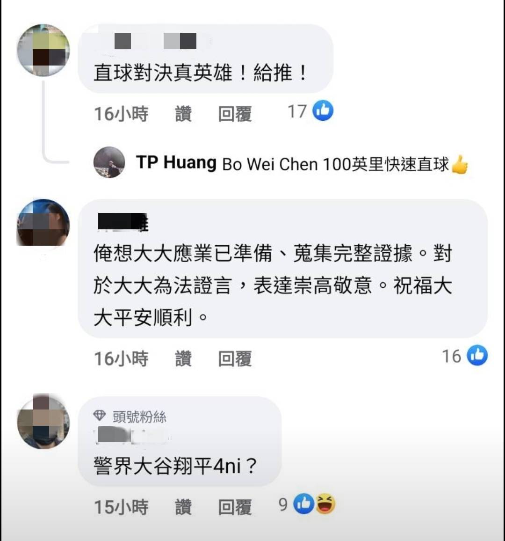Image resolution: width=505 pixels, height=541 pixels.
Task: Click the 15小時 timestamp on the last comment
Action: [121, 507]
